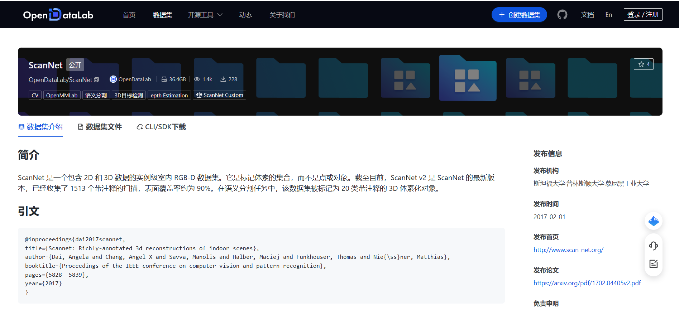Click the 3D目标检测 tag
The height and width of the screenshot is (310, 679).
click(x=129, y=95)
